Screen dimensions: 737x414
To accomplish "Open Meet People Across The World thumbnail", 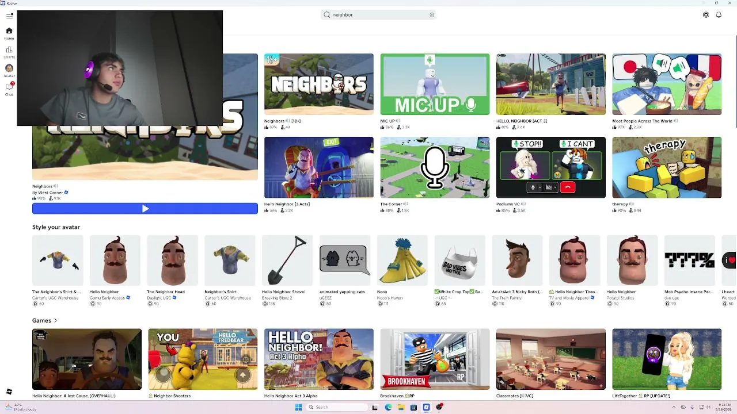I will (x=667, y=84).
